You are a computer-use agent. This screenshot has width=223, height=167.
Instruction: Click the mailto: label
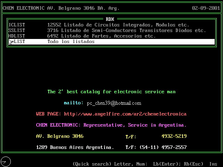pos(74,103)
